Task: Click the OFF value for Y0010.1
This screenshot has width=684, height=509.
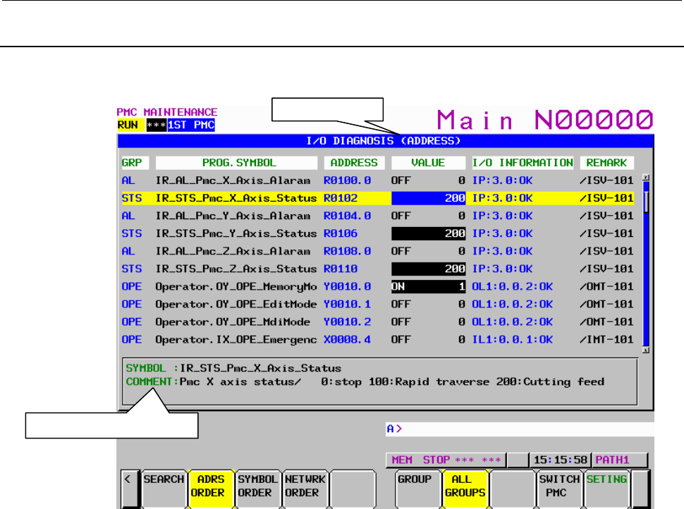Action: (x=401, y=305)
